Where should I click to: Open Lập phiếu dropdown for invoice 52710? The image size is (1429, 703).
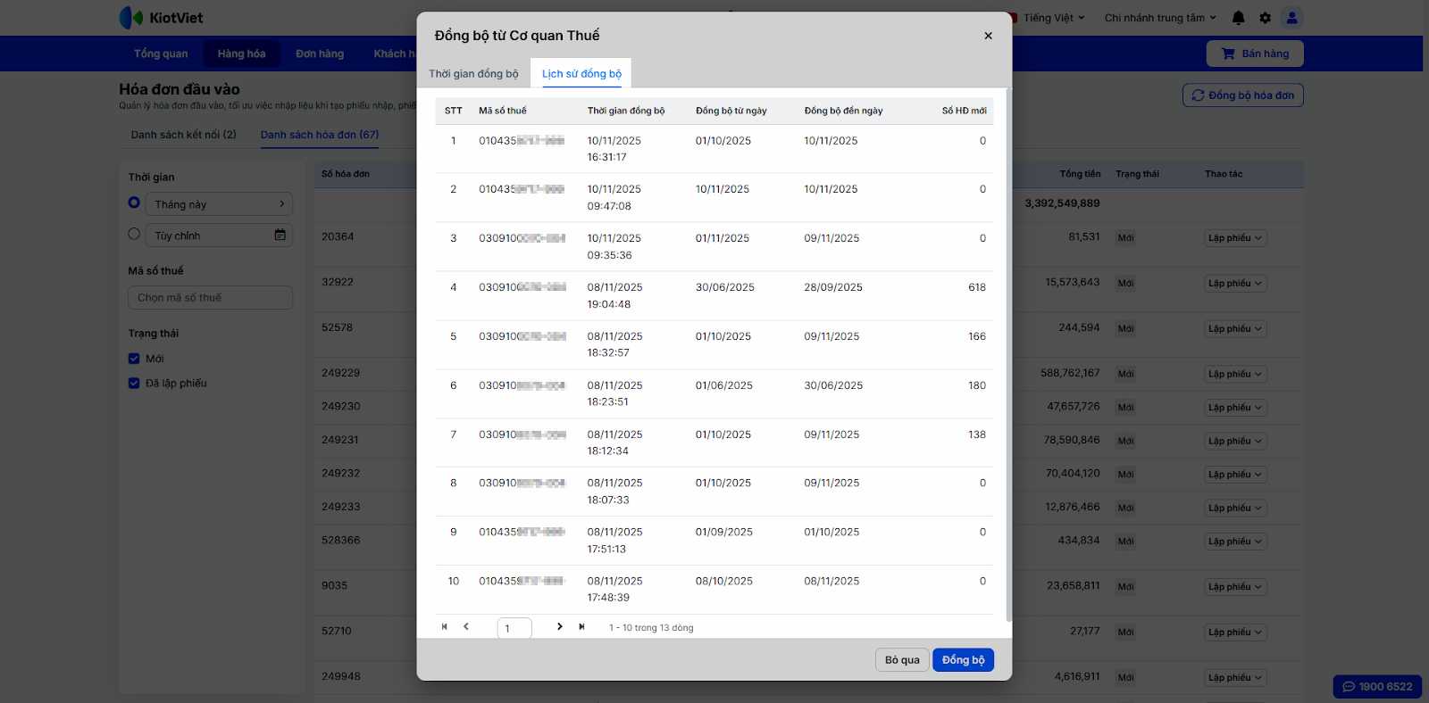pyautogui.click(x=1235, y=633)
